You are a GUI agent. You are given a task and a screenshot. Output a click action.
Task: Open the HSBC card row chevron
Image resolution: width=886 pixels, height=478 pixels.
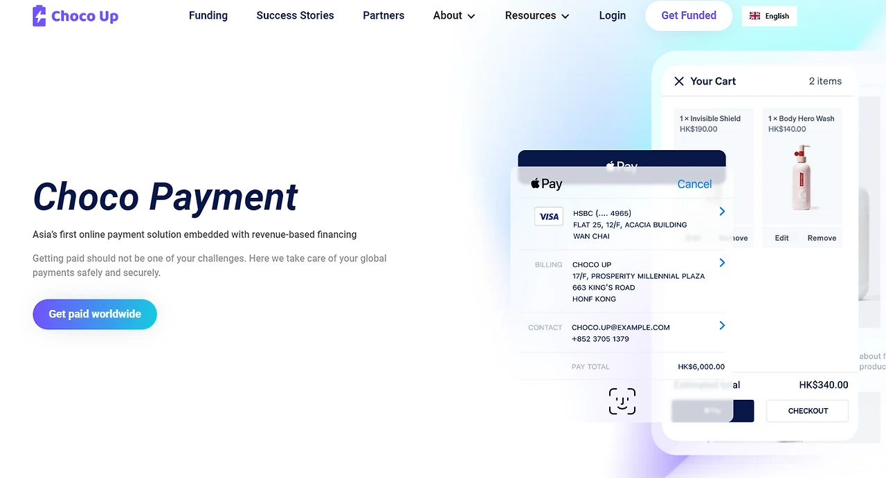722,212
